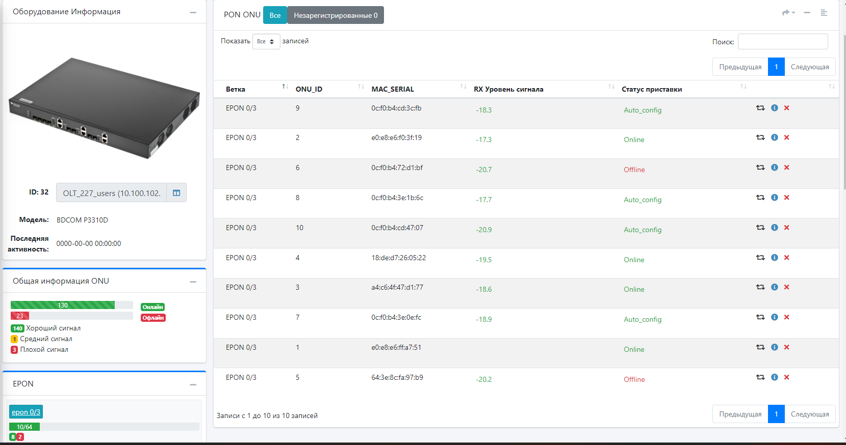Sort table by RX Уровень сигнала column

[x=508, y=89]
